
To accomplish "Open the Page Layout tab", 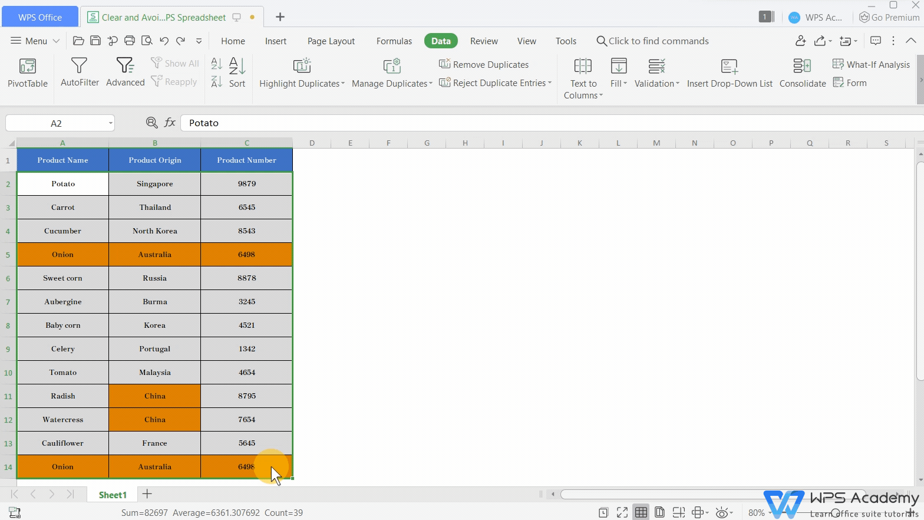I will [331, 41].
